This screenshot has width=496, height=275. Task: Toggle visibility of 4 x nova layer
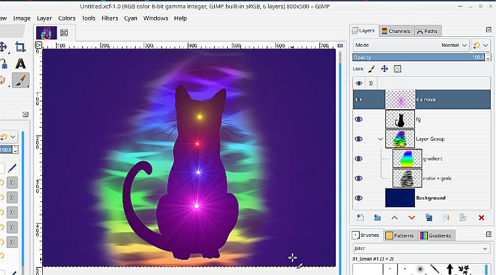click(x=359, y=99)
